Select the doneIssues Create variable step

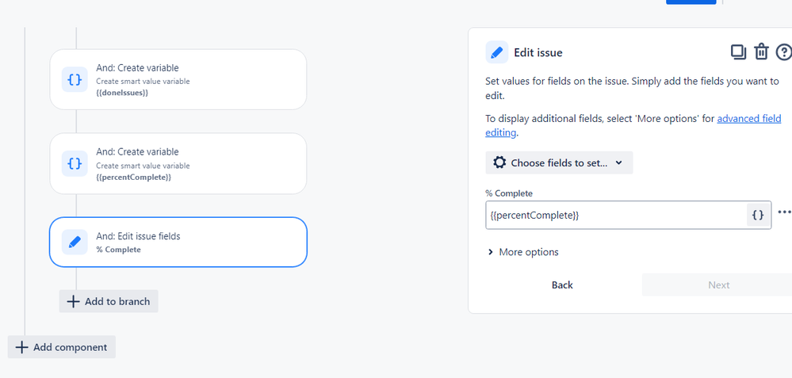(178, 79)
